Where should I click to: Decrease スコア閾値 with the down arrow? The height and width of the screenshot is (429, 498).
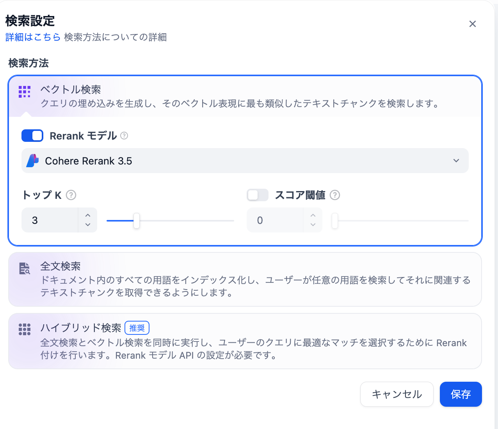(313, 225)
